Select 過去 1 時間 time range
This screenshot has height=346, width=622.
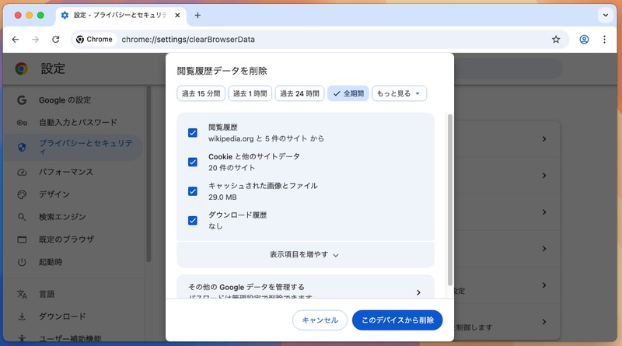[x=250, y=93]
